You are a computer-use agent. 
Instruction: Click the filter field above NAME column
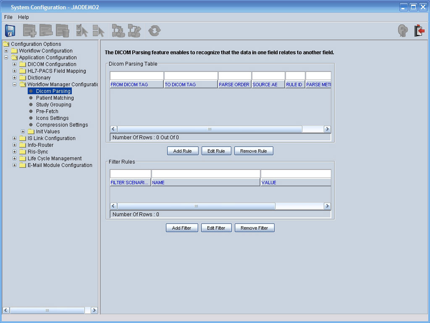pyautogui.click(x=206, y=174)
